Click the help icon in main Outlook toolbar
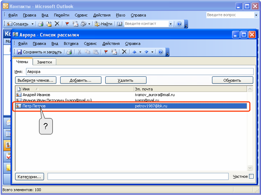Screen dimensions: 261x195 coord(179,24)
